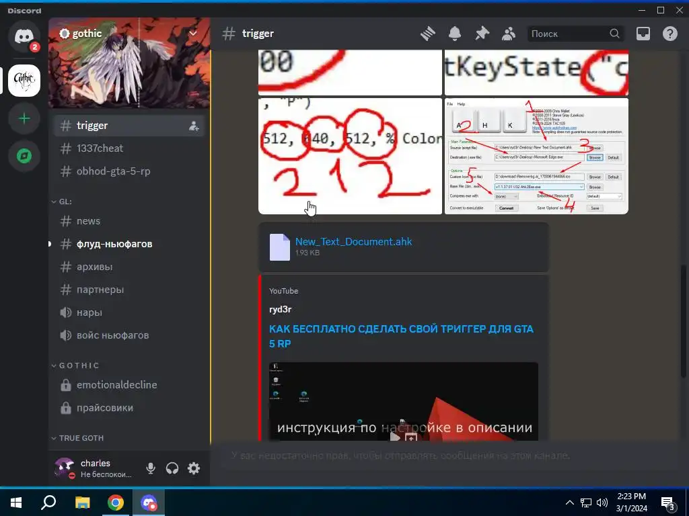
Task: Open the help question mark icon
Action: [x=670, y=34]
